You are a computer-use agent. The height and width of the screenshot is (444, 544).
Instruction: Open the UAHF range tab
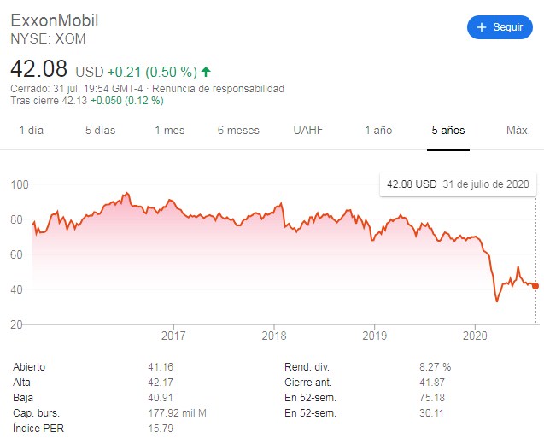pyautogui.click(x=308, y=131)
